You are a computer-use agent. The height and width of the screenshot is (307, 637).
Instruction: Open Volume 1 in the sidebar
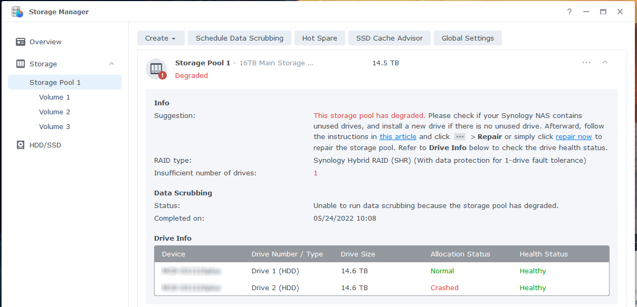point(54,97)
